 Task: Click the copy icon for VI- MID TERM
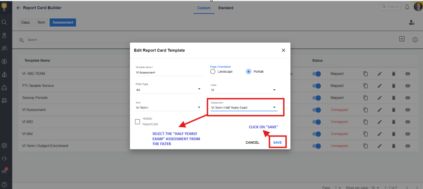[366, 74]
